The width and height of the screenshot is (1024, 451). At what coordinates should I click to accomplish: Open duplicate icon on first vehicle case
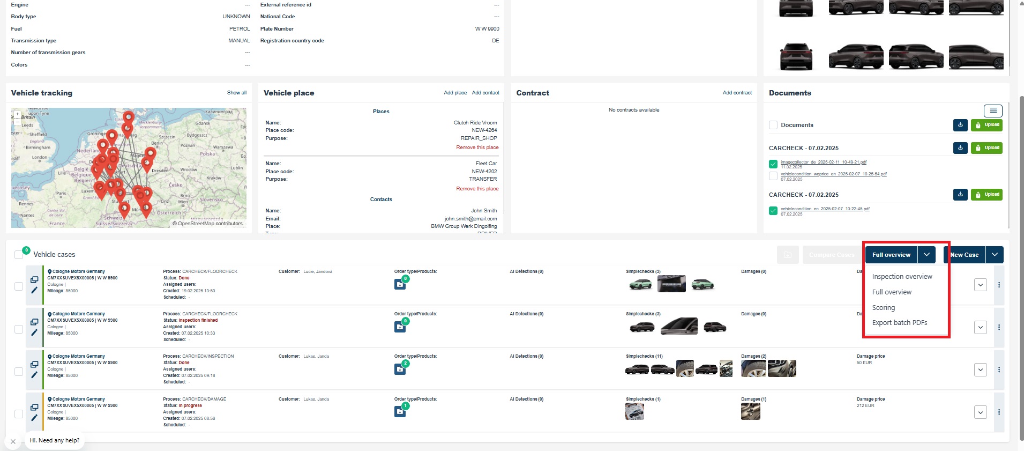[34, 279]
